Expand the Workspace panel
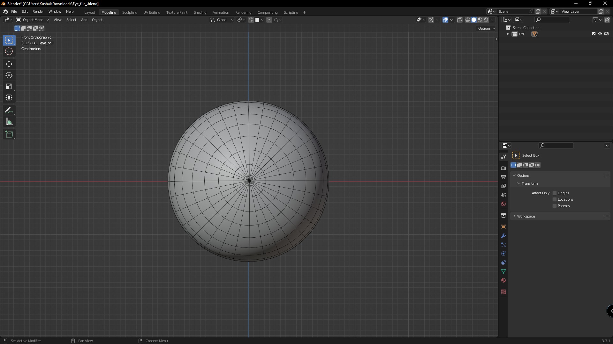 click(560, 216)
